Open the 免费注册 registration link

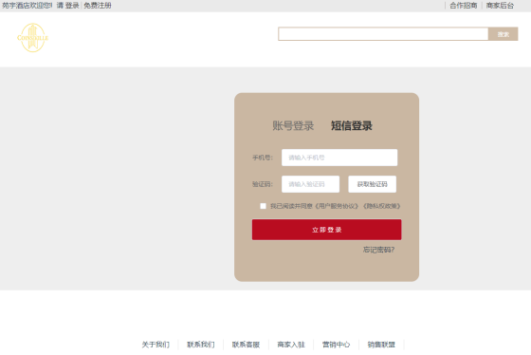[x=98, y=6]
